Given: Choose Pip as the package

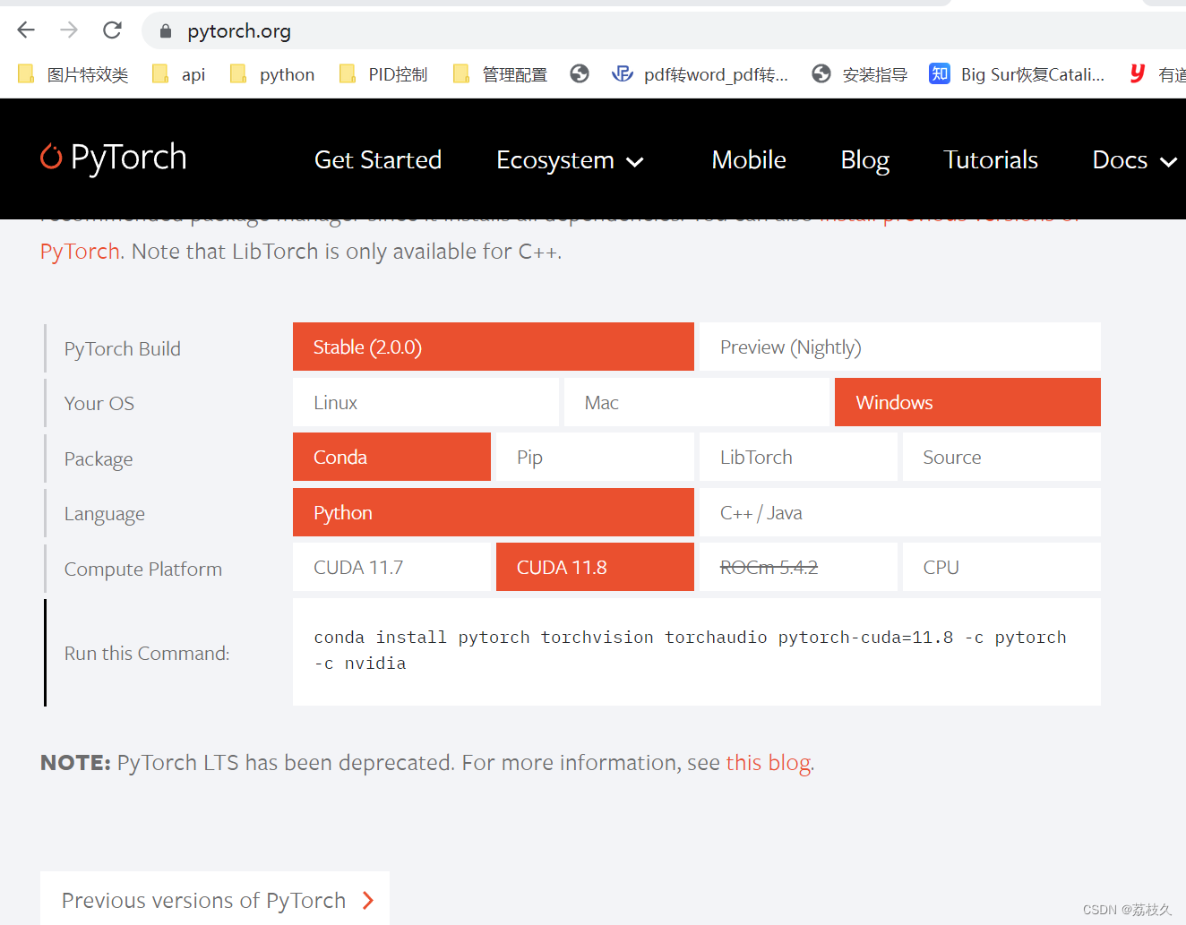Looking at the screenshot, I should (x=595, y=458).
